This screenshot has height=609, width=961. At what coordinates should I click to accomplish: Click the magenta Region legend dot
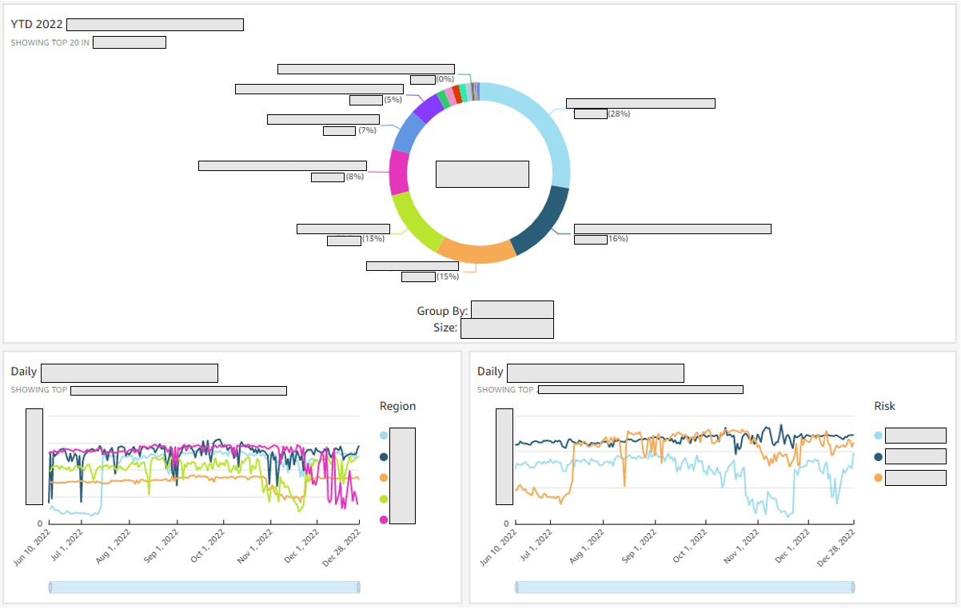[x=385, y=518]
